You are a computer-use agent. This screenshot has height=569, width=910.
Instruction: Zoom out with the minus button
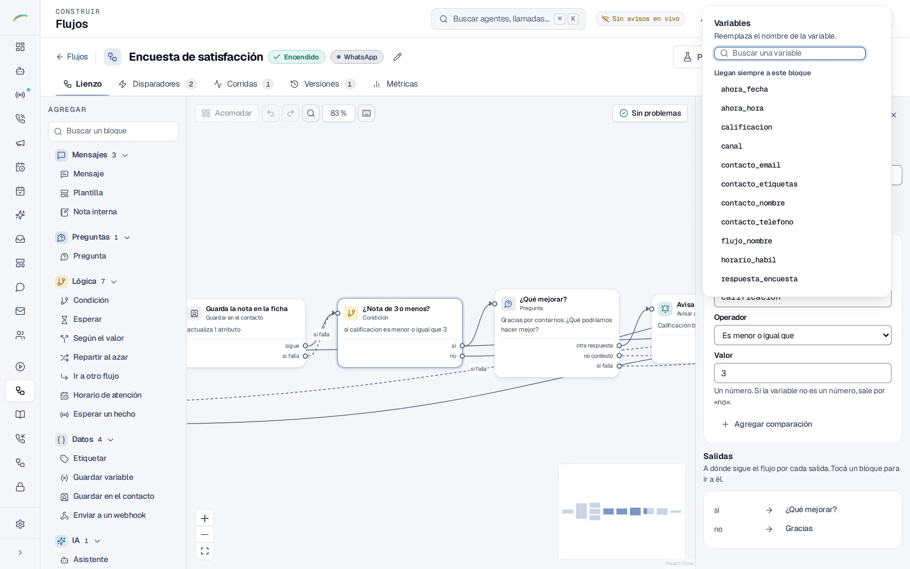click(x=204, y=535)
